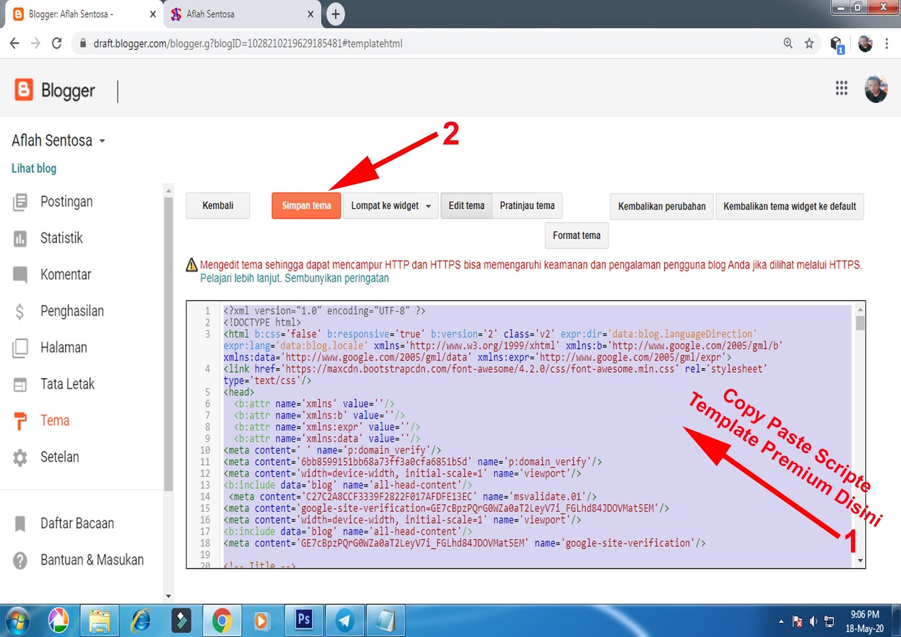View Komentar in the sidebar
The image size is (901, 637).
click(65, 274)
